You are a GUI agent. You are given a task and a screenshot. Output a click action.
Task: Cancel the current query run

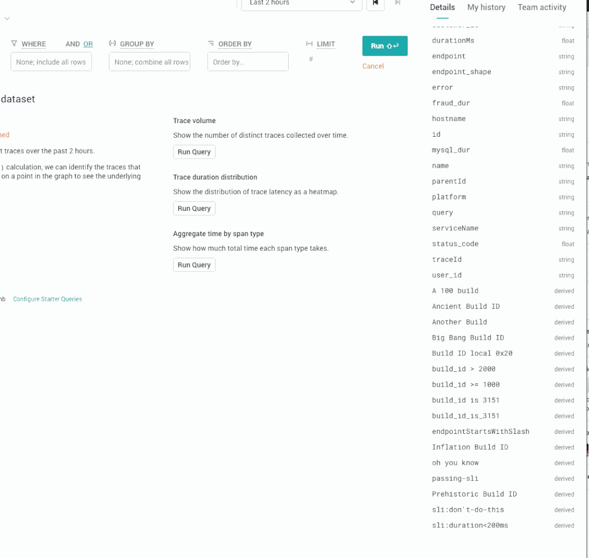pyautogui.click(x=373, y=66)
